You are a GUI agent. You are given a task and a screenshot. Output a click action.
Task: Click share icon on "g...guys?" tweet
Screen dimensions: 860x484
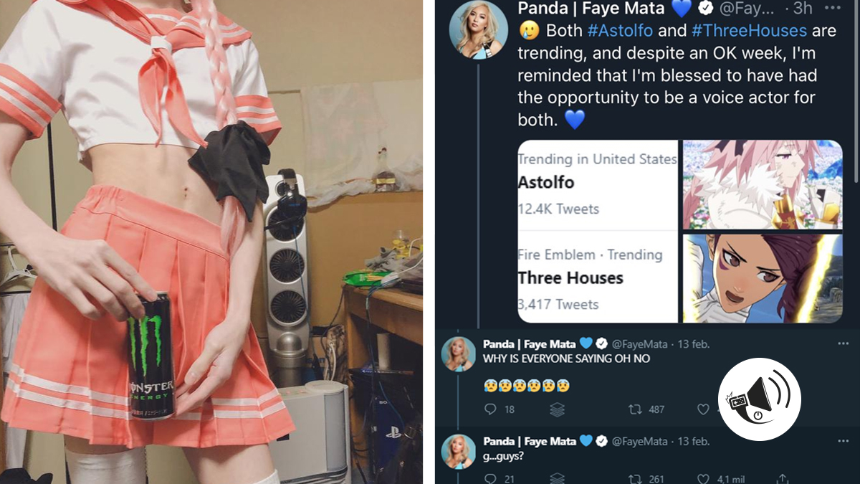point(783,478)
